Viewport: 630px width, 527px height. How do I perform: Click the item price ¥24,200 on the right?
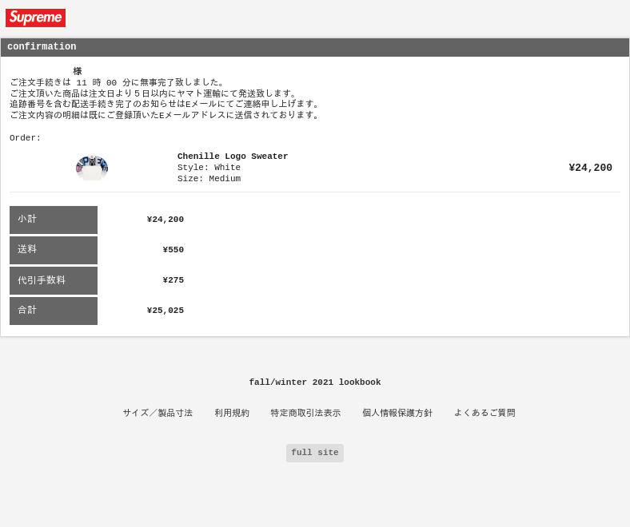(590, 168)
